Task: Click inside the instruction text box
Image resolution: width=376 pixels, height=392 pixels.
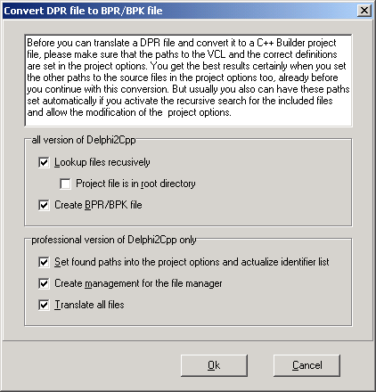Action: click(x=188, y=80)
